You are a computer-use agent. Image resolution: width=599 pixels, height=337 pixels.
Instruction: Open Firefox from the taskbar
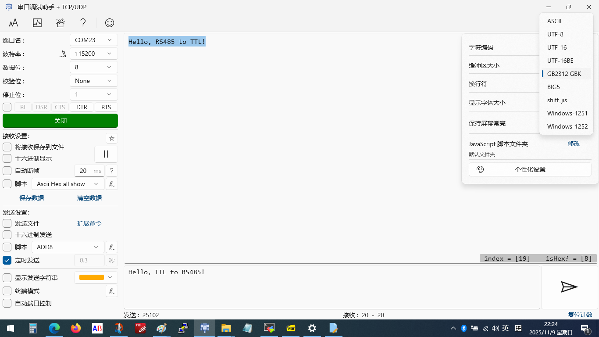point(76,328)
